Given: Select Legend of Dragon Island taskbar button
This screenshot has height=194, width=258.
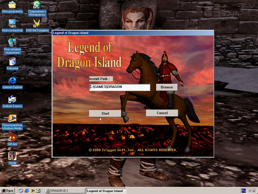Looking at the screenshot, I should click(x=106, y=191).
